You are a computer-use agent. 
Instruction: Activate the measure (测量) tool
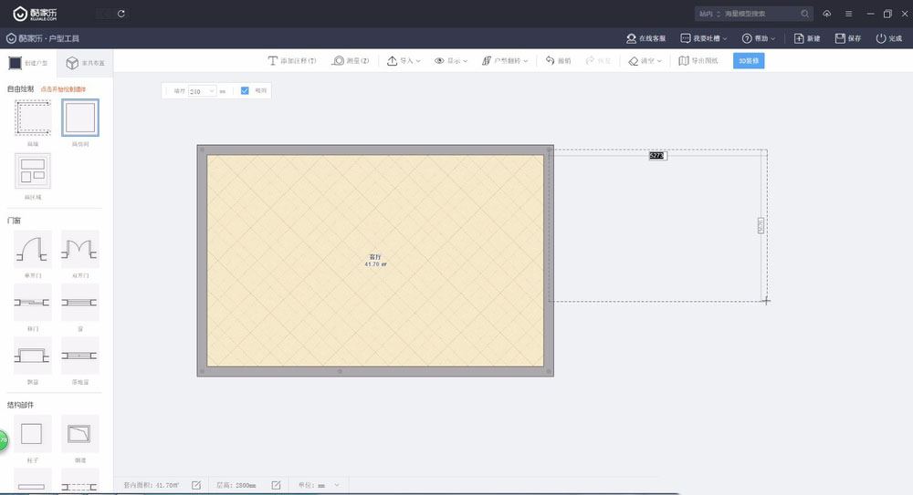point(352,61)
